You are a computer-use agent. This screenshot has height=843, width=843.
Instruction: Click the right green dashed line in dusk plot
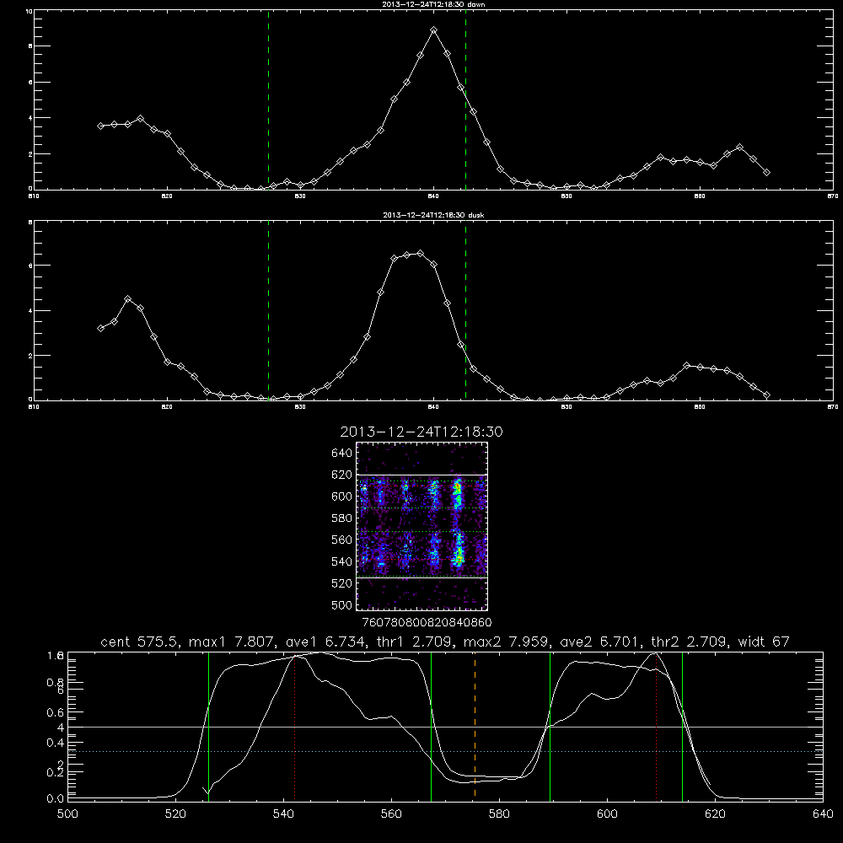(x=465, y=310)
